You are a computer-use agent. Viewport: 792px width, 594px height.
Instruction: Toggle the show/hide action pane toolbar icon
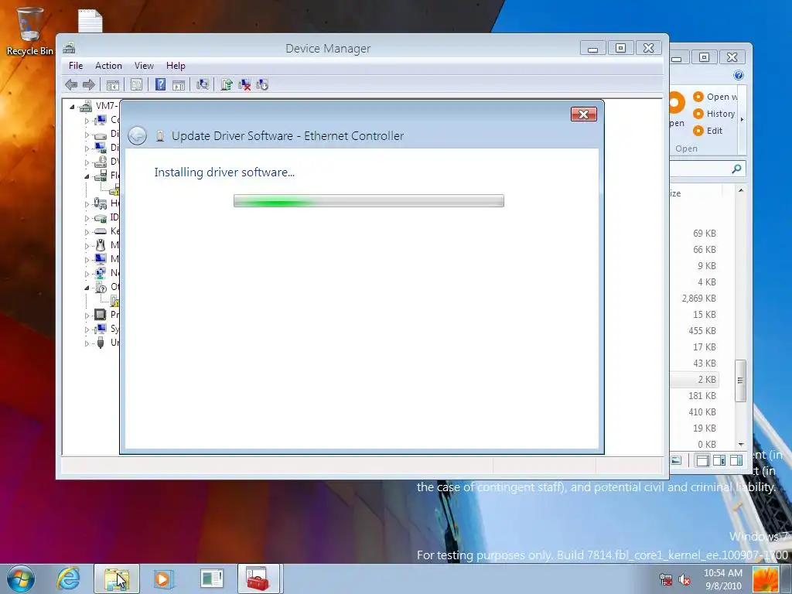(x=179, y=85)
